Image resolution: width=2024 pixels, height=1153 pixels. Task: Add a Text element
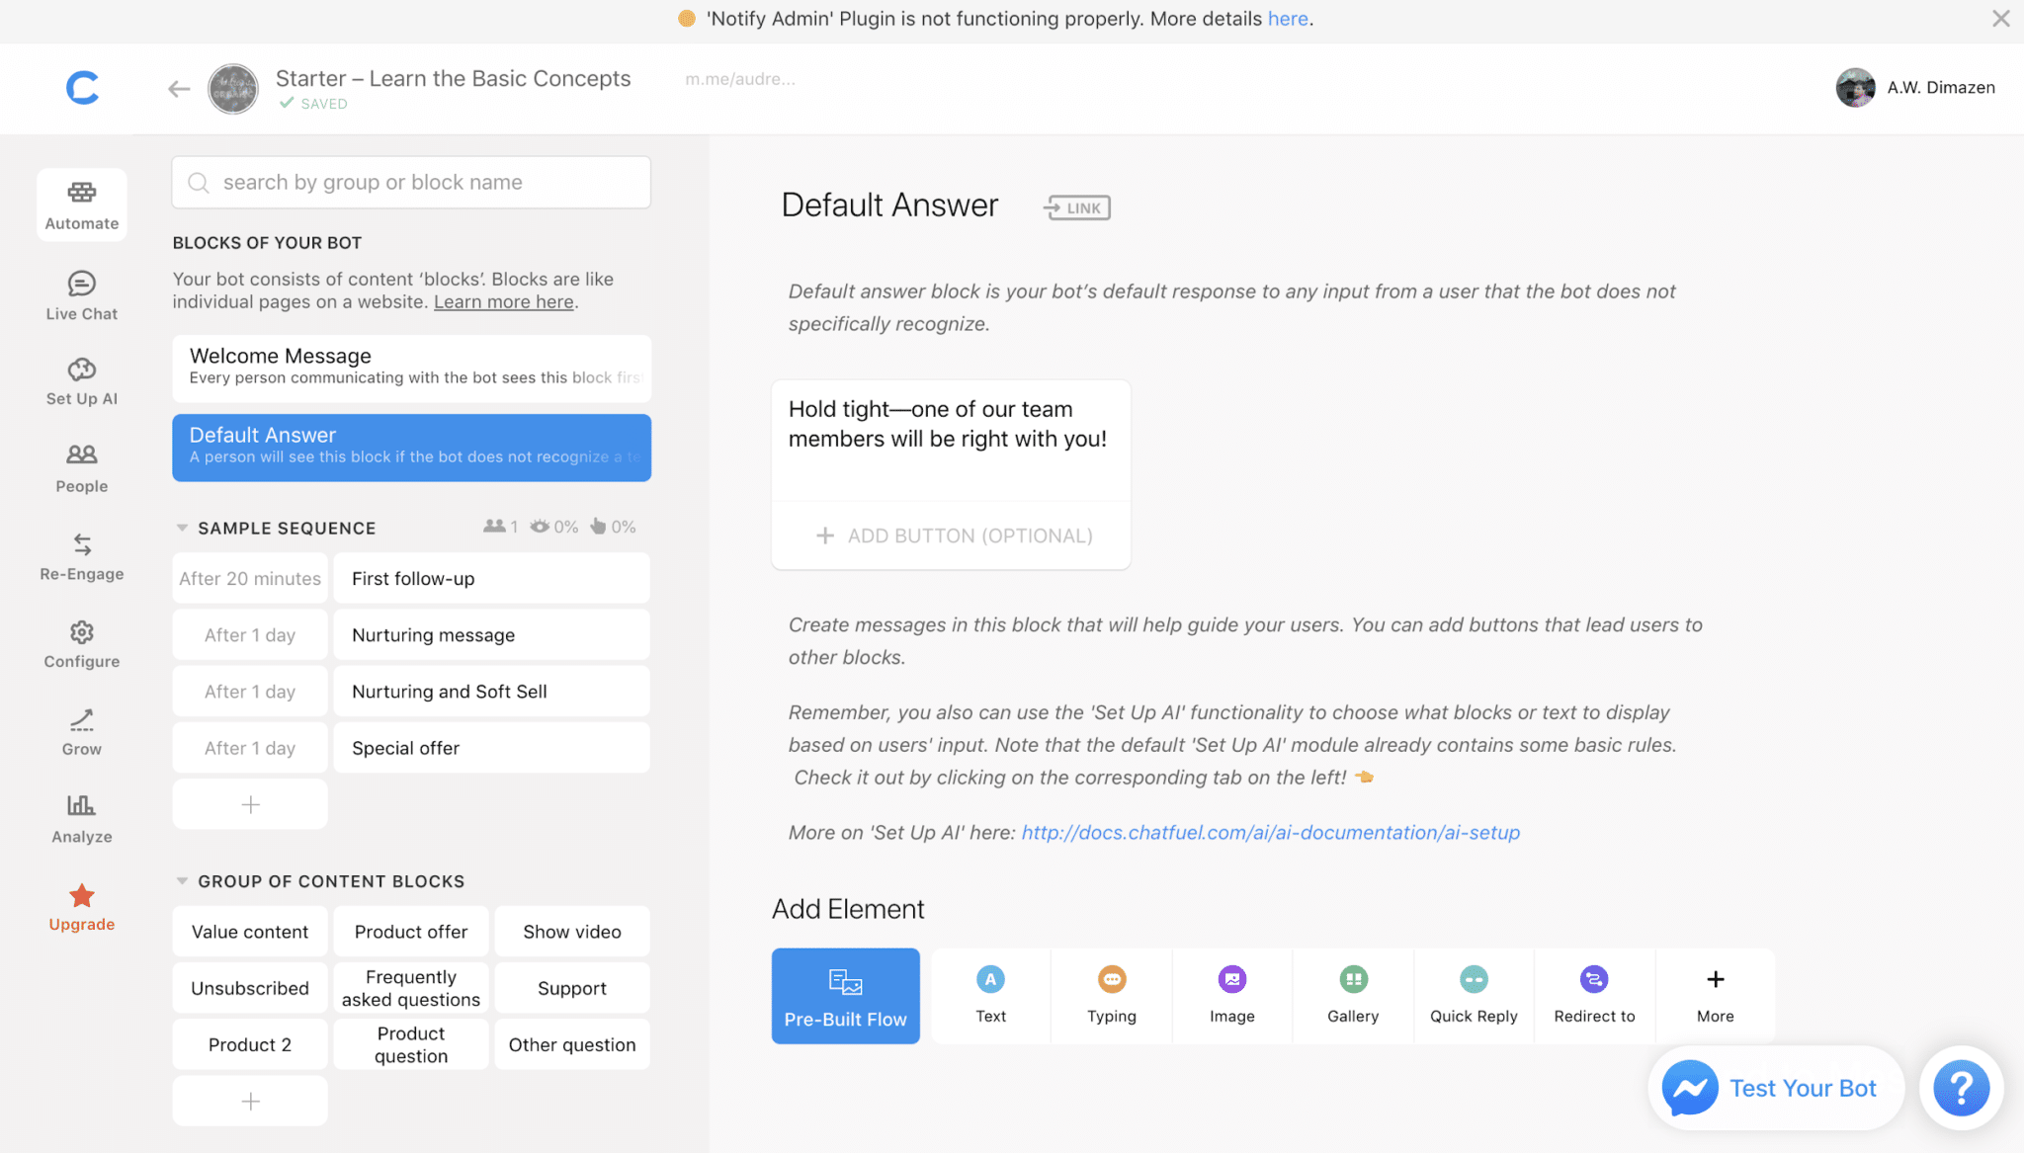click(x=989, y=995)
